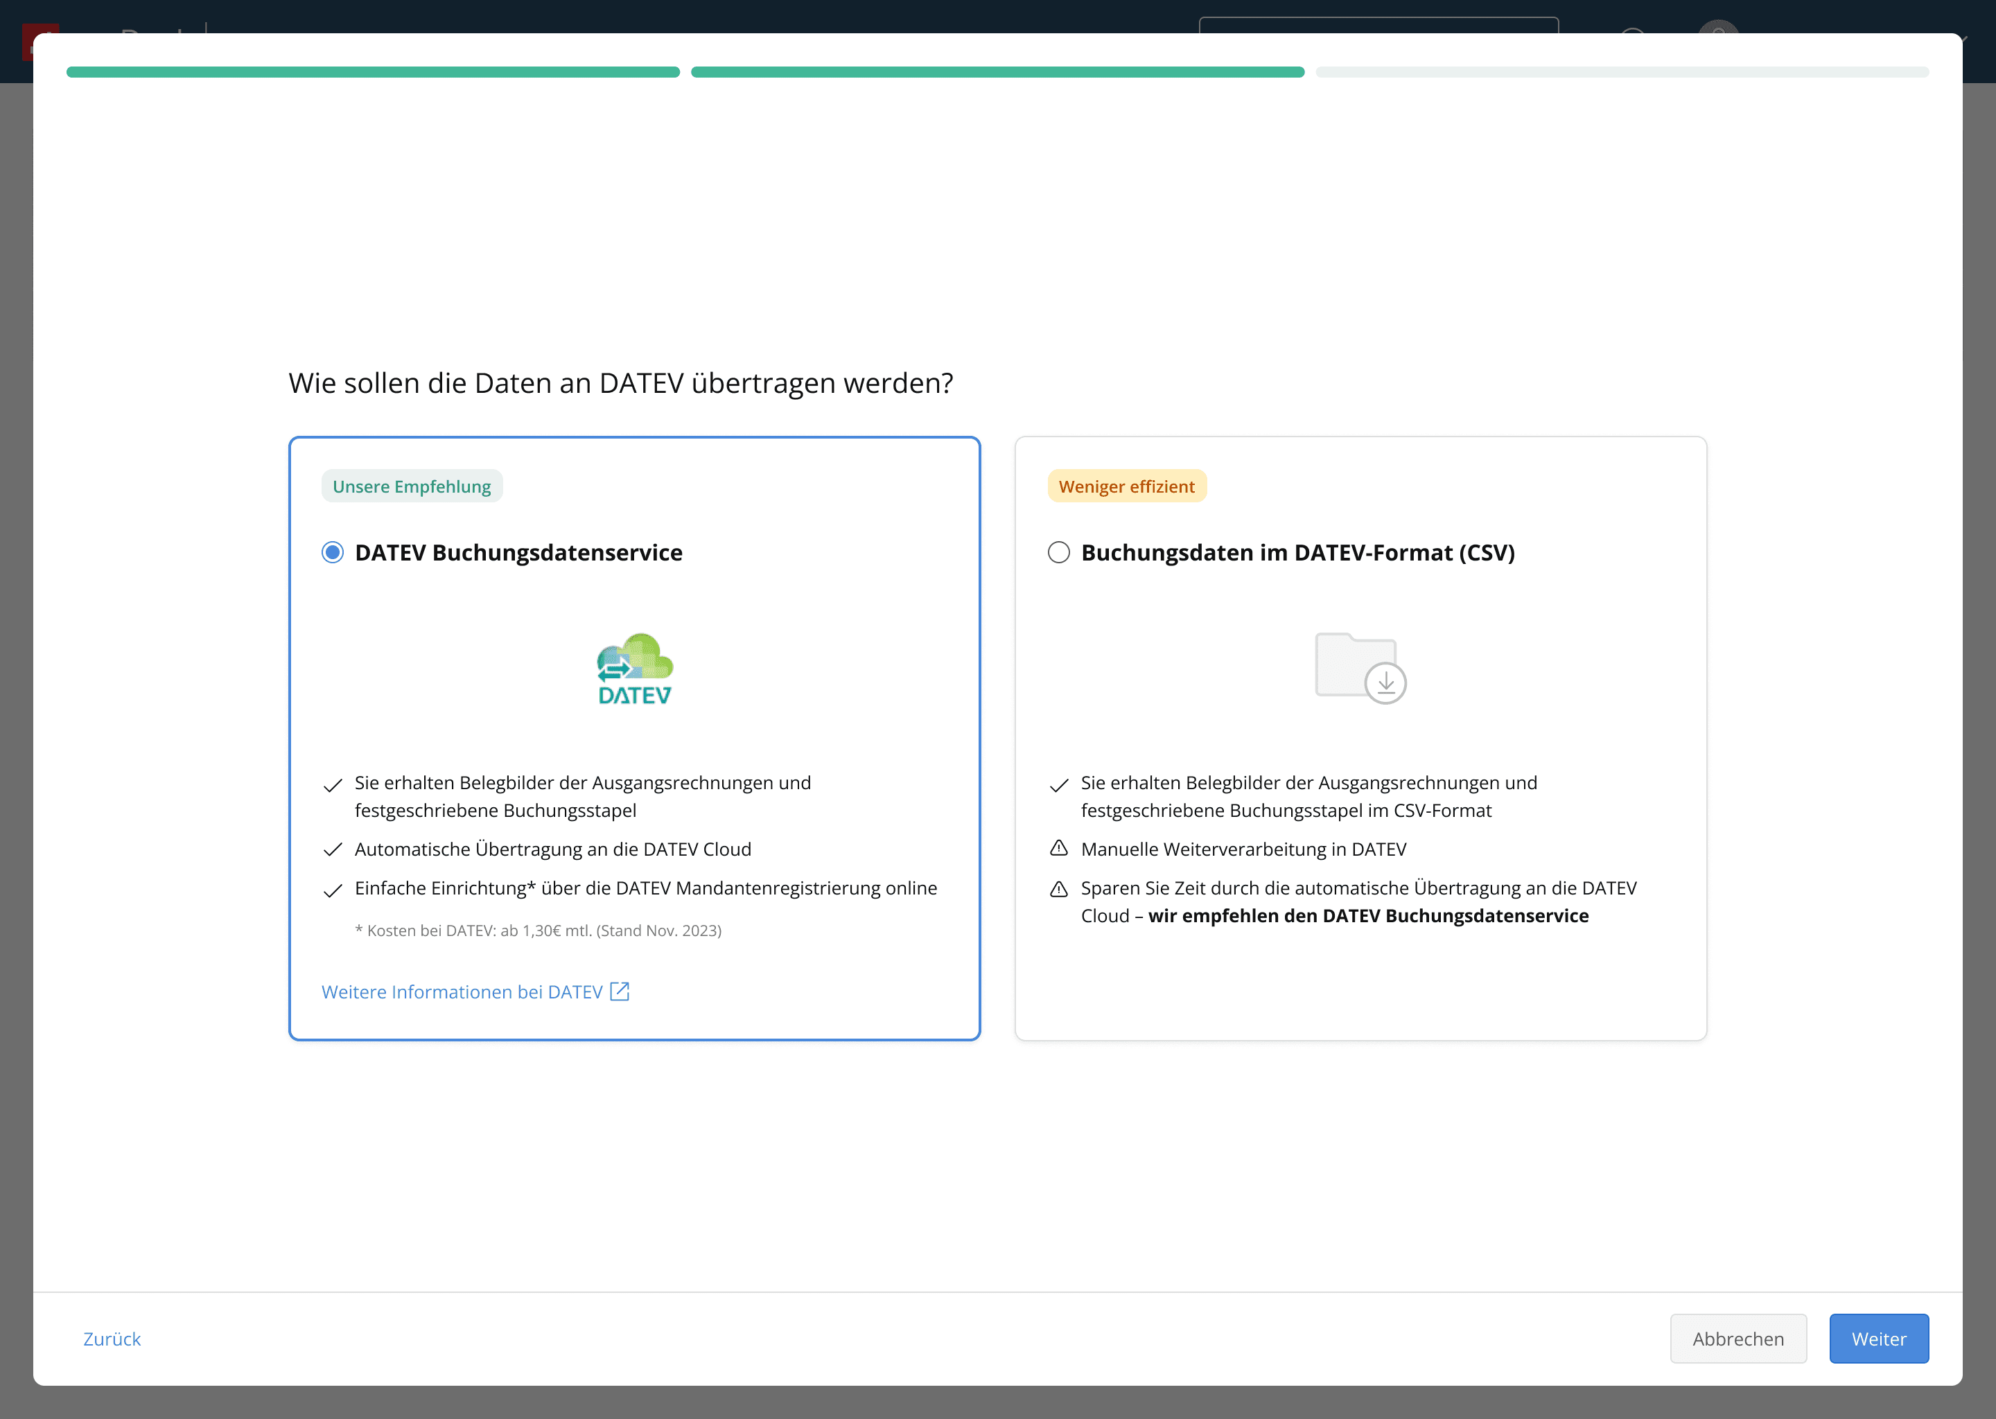Choose the Buchungsdaten im DATEV-Format (CSV) radio option
The image size is (1996, 1419).
pyautogui.click(x=1058, y=552)
